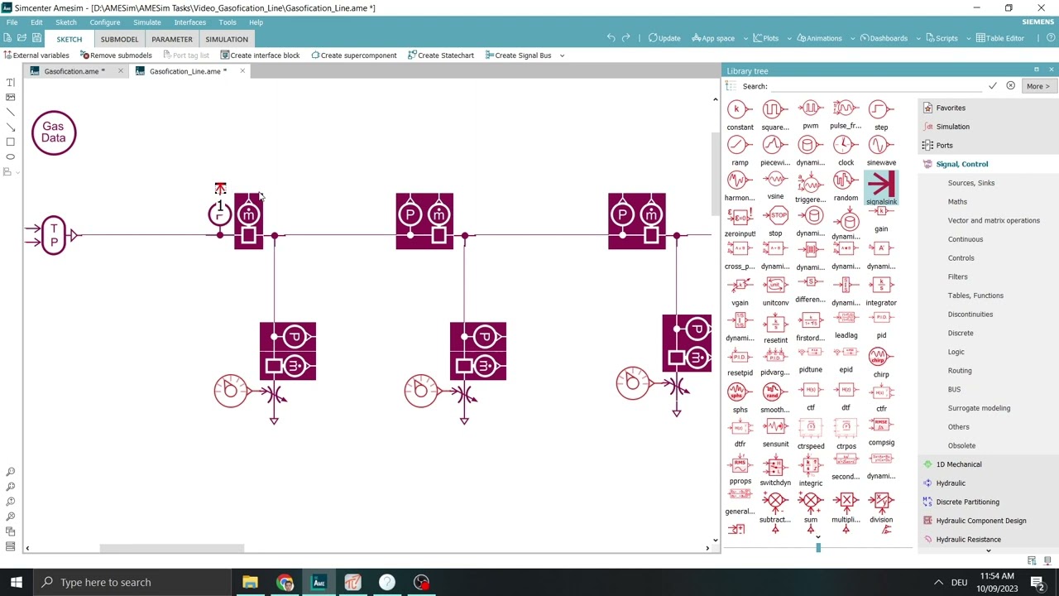Click the Library tree search field
The image size is (1059, 596).
coord(877,86)
